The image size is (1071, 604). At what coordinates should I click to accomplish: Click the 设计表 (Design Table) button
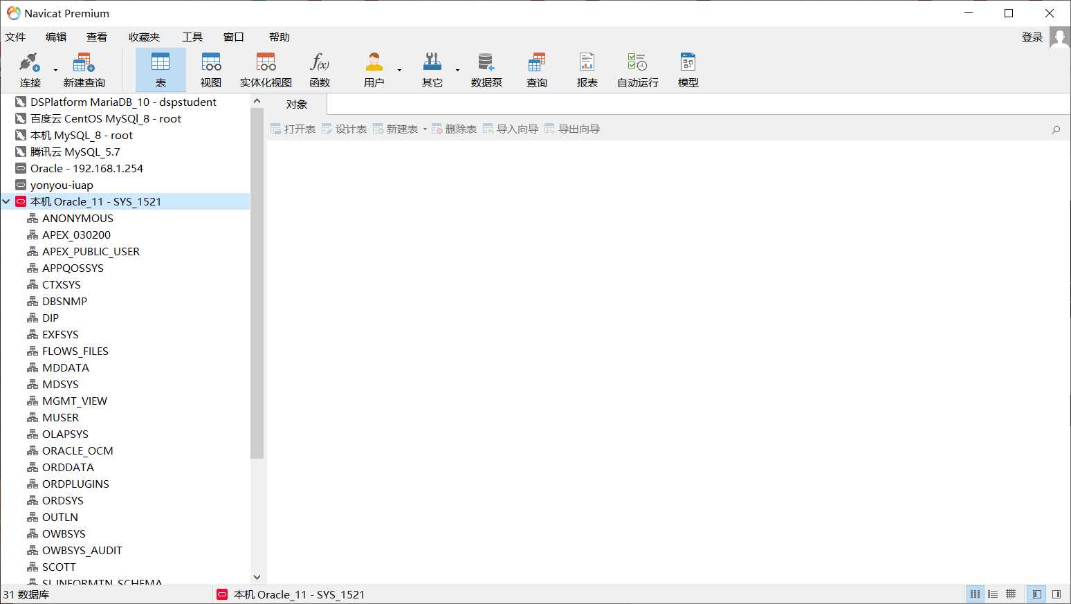(x=344, y=129)
